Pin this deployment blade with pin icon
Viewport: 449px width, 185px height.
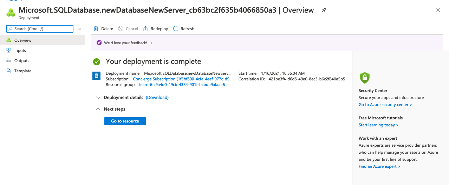pyautogui.click(x=324, y=10)
